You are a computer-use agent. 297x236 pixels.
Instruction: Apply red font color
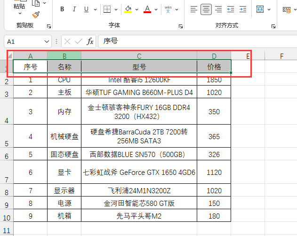[147, 9]
